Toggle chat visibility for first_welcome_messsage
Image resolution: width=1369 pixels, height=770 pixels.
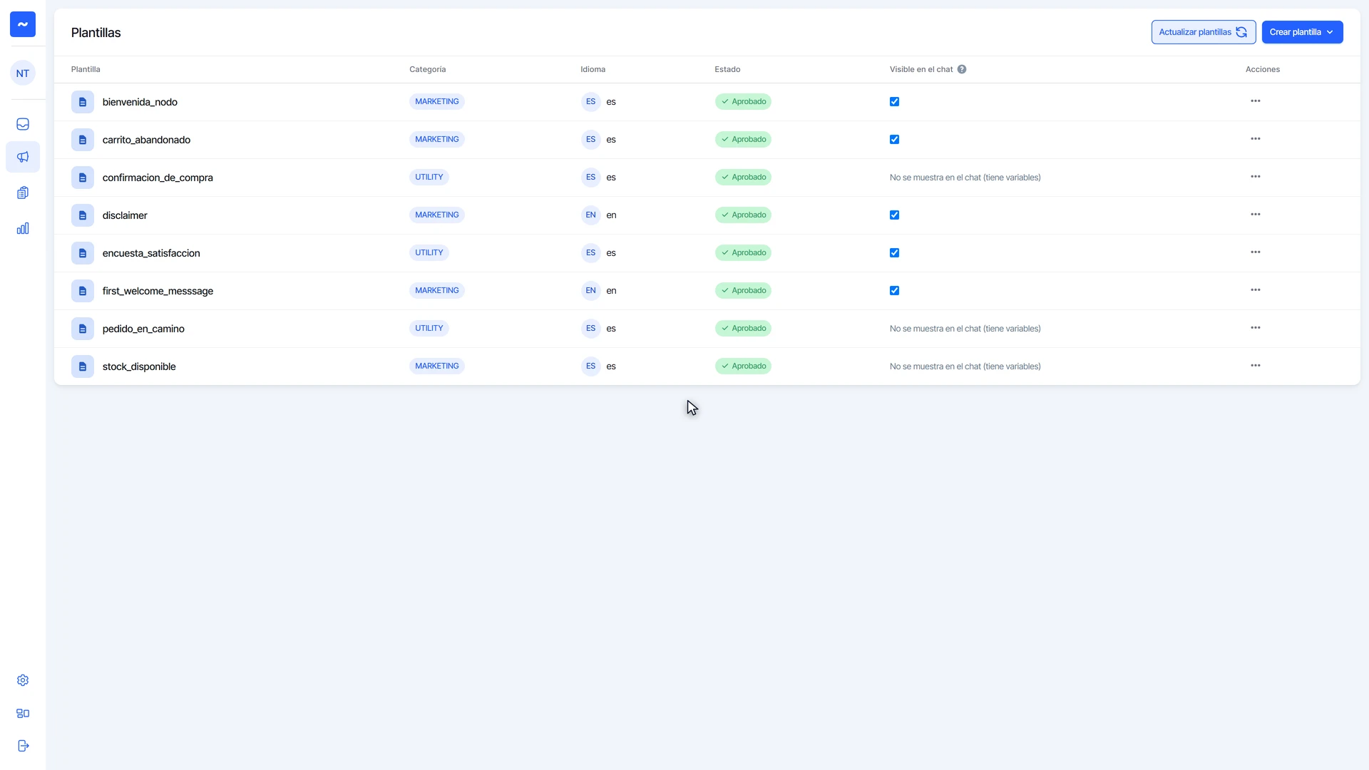(894, 291)
